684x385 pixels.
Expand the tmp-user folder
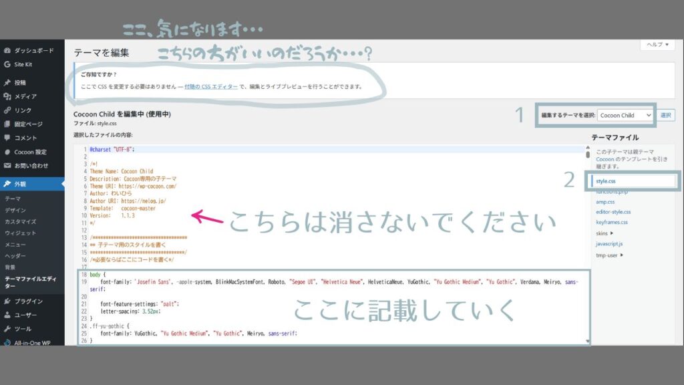pyautogui.click(x=609, y=255)
